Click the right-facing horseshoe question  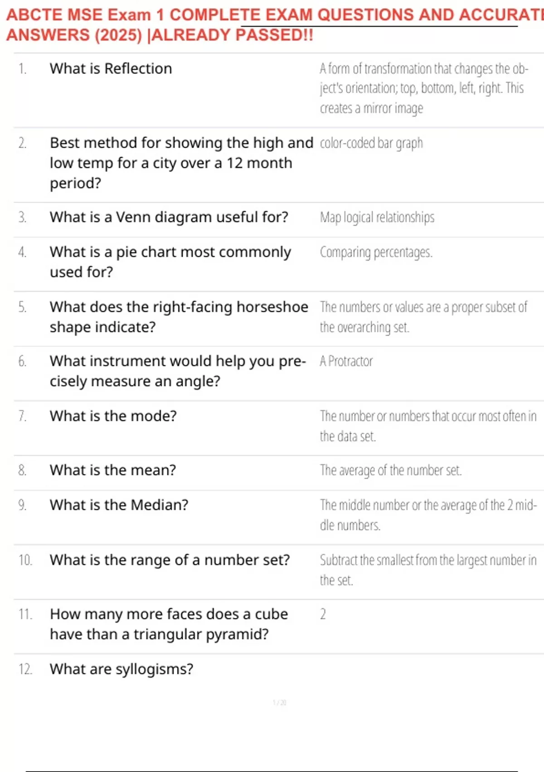tap(179, 317)
